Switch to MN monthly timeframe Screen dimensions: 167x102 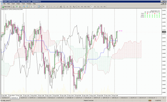(104, 7)
